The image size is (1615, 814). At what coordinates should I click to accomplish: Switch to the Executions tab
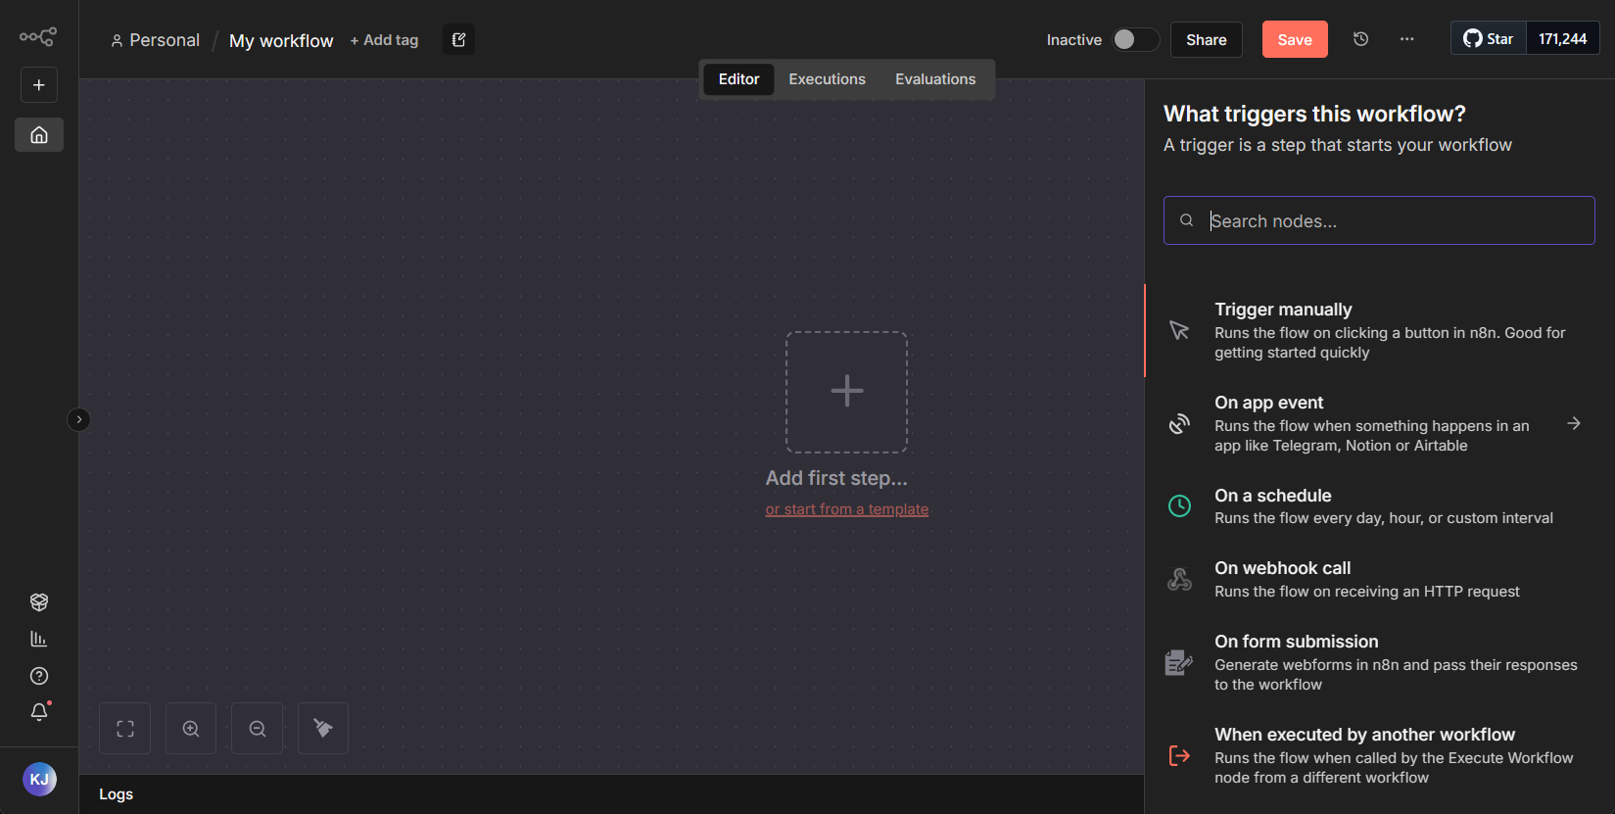click(827, 79)
